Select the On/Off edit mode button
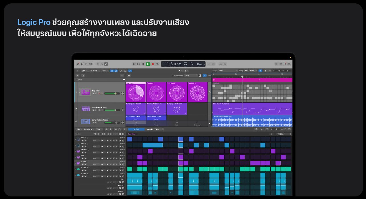This screenshot has height=199, width=366. click(136, 129)
